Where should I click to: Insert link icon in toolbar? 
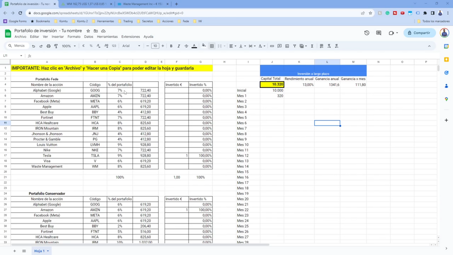click(x=272, y=46)
